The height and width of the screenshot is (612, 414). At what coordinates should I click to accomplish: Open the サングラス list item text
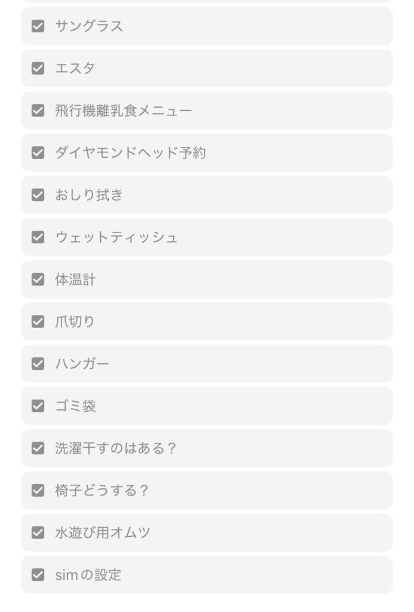click(89, 26)
